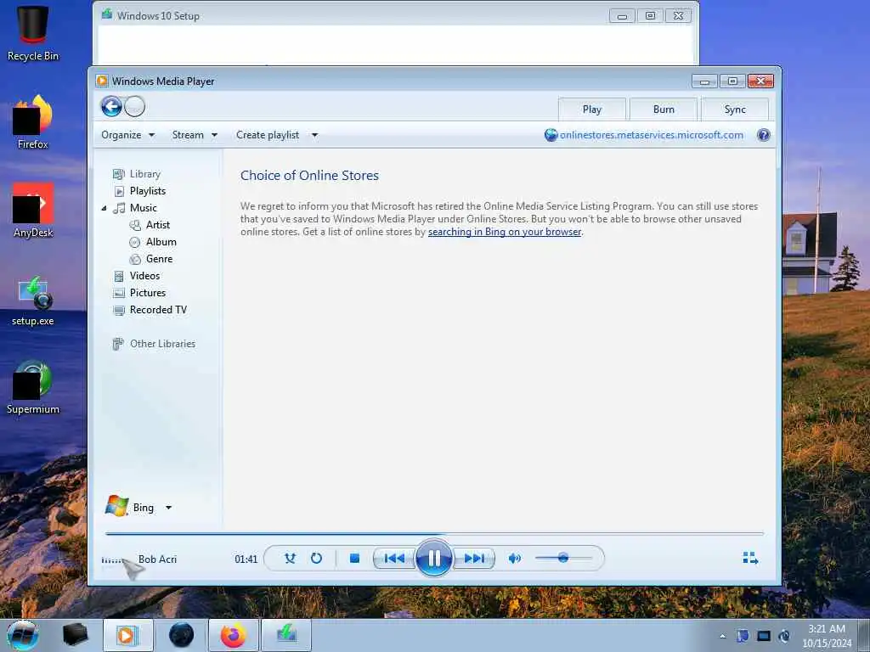870x652 pixels.
Task: Click the Windows Media Player taskbar button
Action: (x=127, y=635)
